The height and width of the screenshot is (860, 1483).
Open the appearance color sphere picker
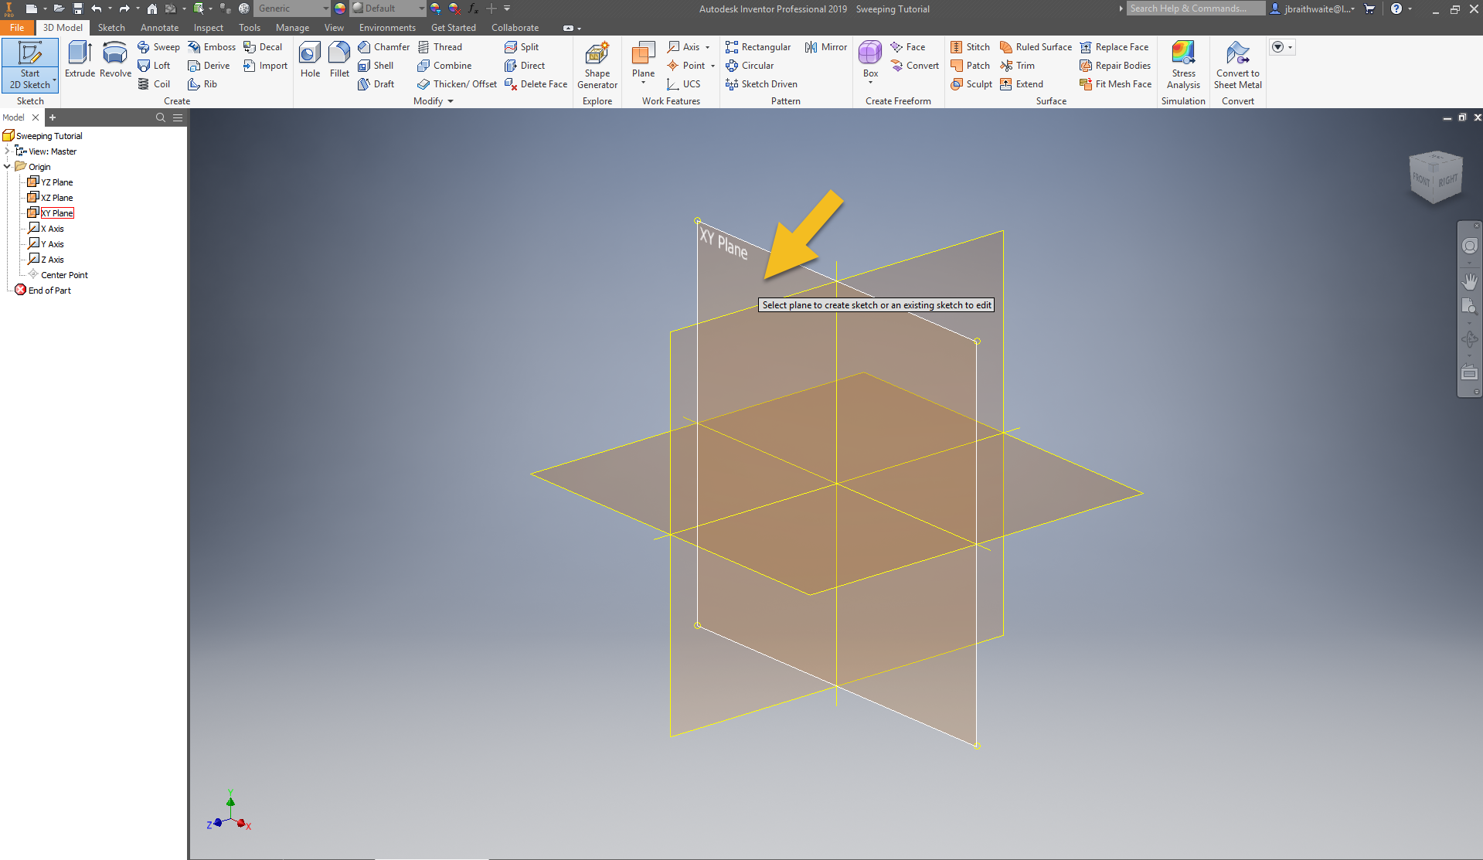(338, 8)
